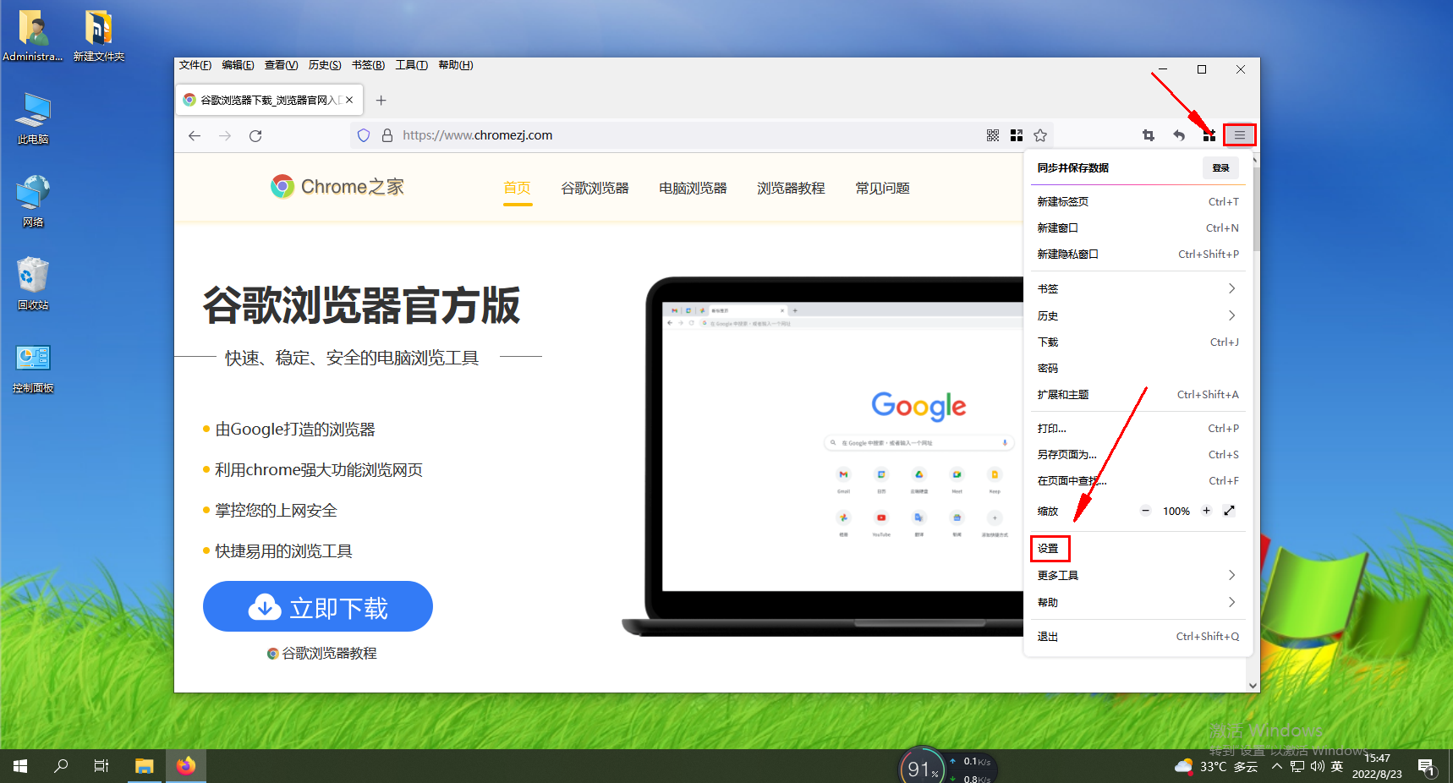Open 设置 from the menu
The image size is (1453, 783).
(1138, 549)
